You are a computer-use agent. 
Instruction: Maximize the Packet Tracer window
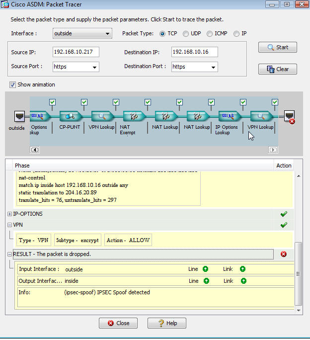click(x=287, y=4)
